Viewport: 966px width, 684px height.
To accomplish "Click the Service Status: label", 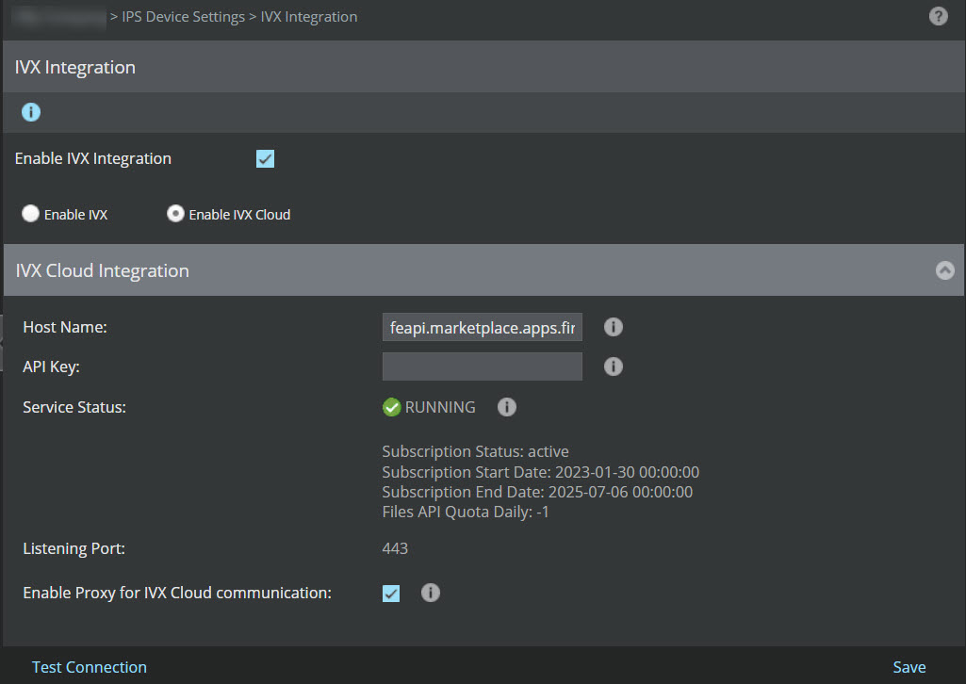I will (74, 407).
